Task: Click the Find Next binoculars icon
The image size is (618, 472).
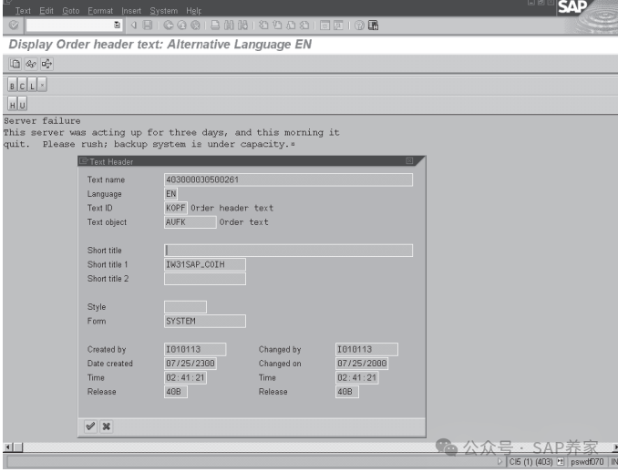Action: [x=242, y=26]
